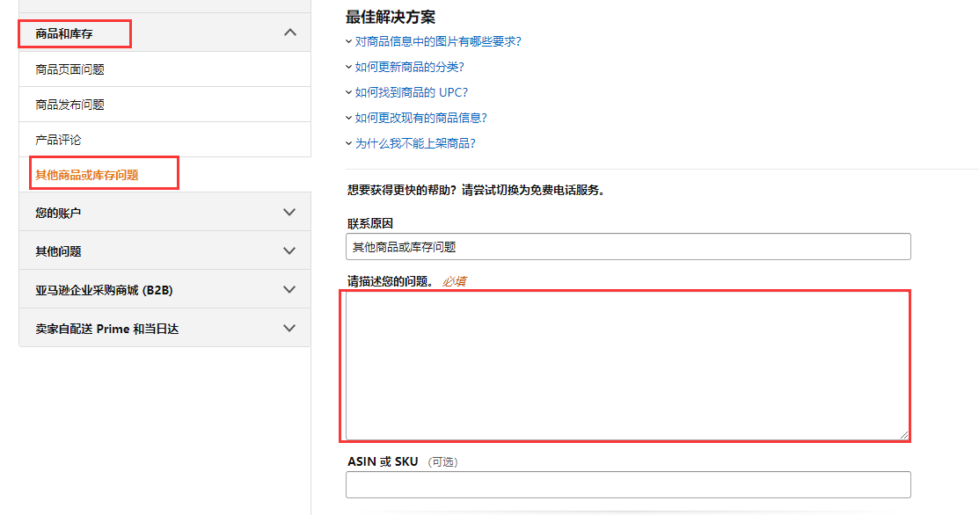The height and width of the screenshot is (515, 979).
Task: Click the 如何找到商品的 UPC? link
Action: click(x=411, y=92)
